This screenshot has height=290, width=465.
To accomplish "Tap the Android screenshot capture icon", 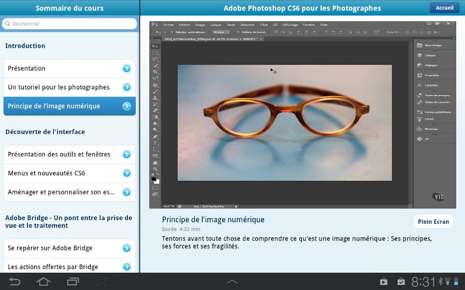I will [101, 281].
